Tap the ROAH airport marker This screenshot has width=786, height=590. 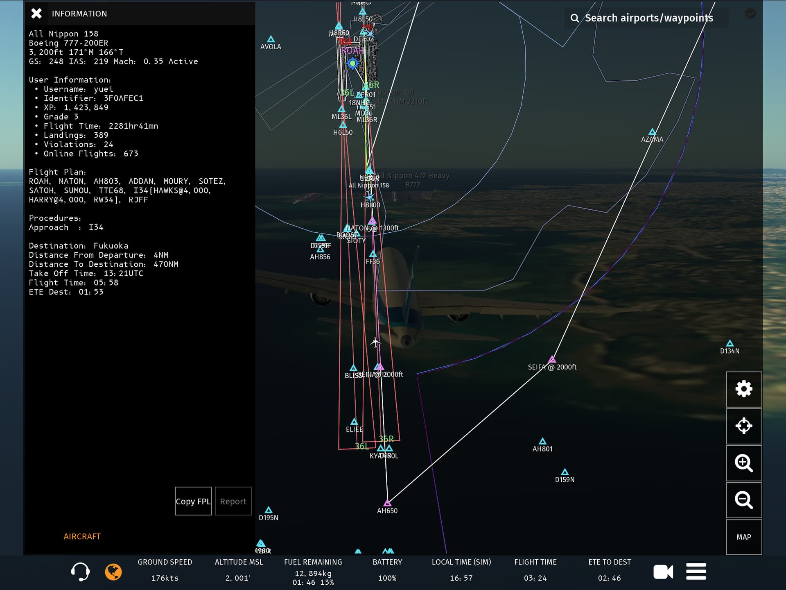[352, 64]
